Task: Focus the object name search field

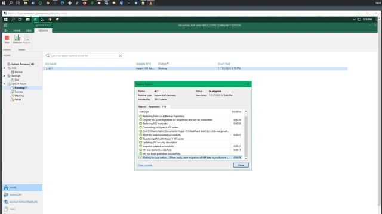Action: [84, 56]
